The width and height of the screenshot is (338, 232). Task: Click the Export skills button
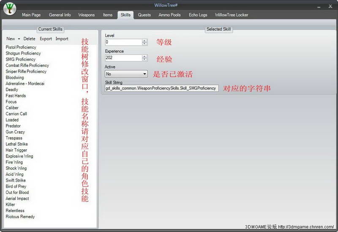(46, 39)
